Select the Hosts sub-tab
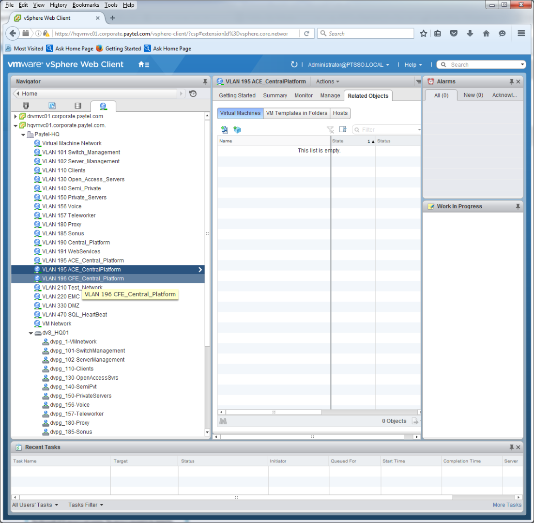Image resolution: width=534 pixels, height=523 pixels. coord(340,113)
